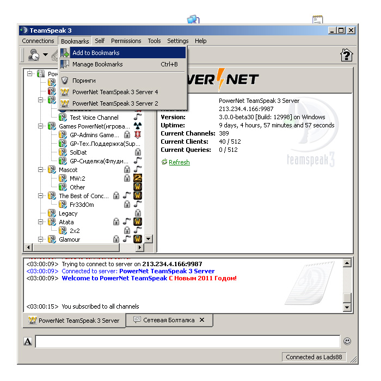The width and height of the screenshot is (381, 381).
Task: Select the MW:2 channel
Action: 77,179
